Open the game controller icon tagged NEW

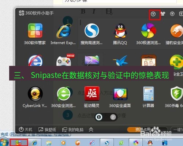(64, 61)
